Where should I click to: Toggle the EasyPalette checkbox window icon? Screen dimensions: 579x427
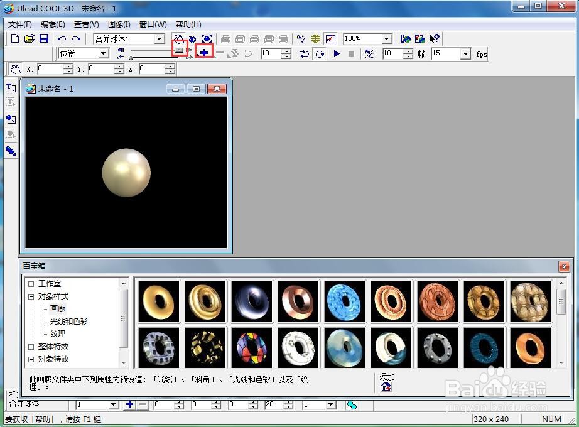tap(330, 38)
